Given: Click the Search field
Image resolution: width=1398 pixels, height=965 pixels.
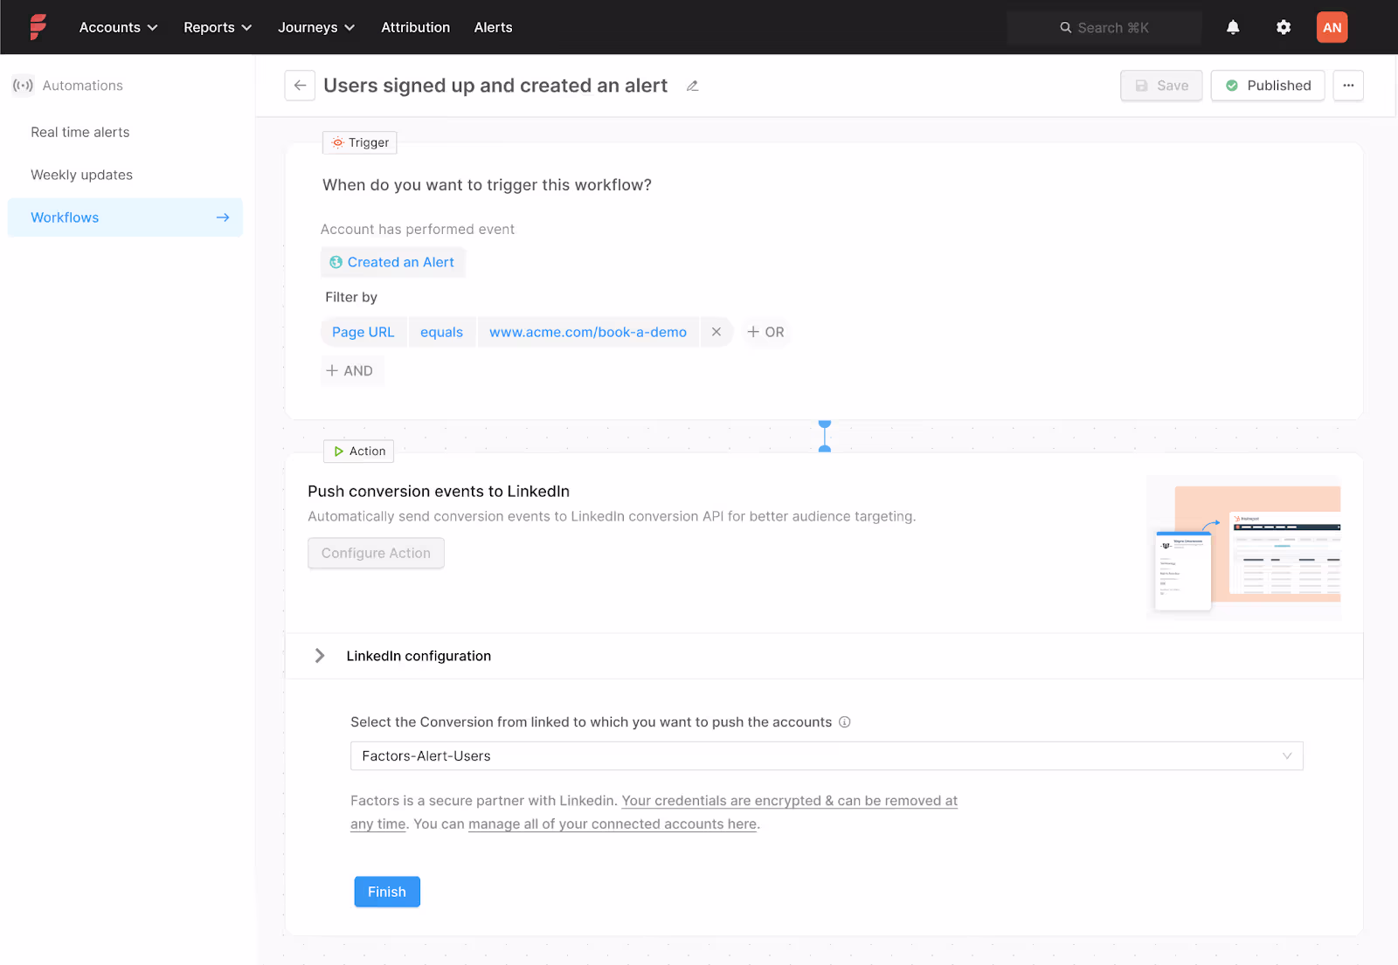Looking at the screenshot, I should (1104, 27).
